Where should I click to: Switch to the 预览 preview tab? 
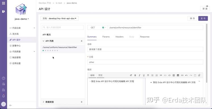click(100, 76)
